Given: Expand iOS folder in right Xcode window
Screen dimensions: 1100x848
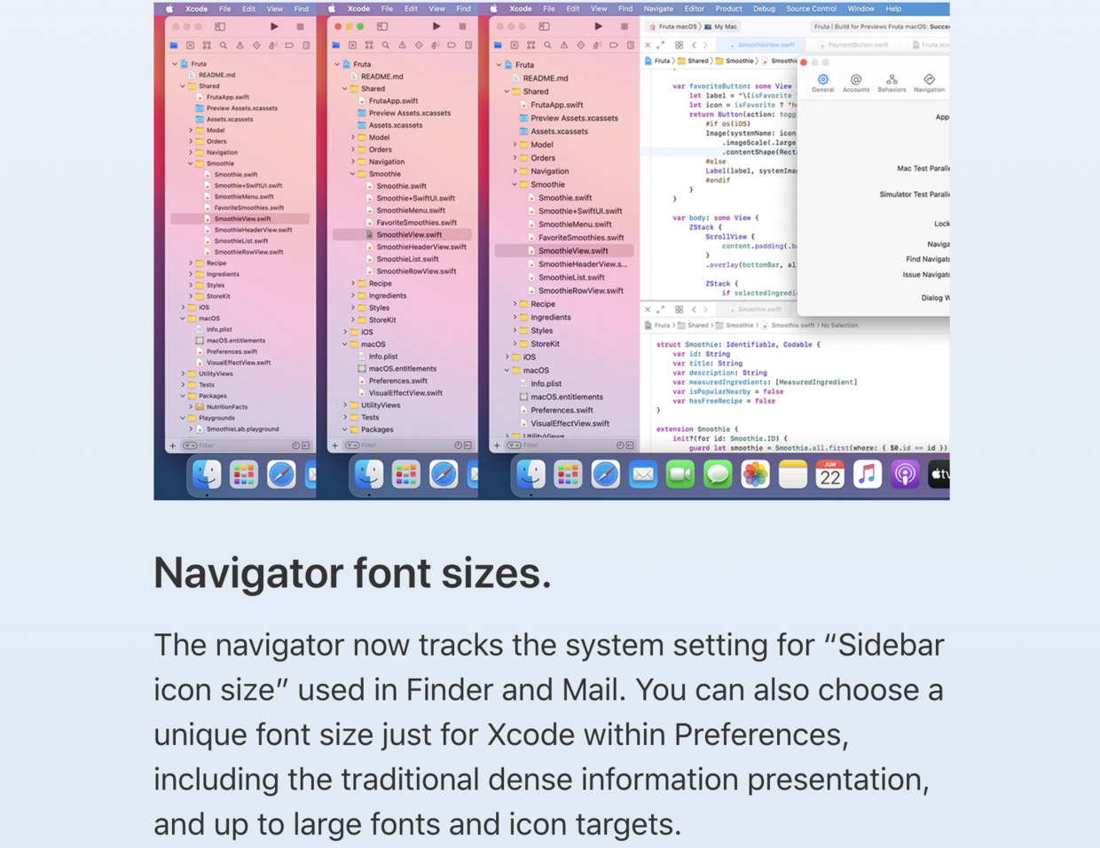Looking at the screenshot, I should pyautogui.click(x=507, y=357).
